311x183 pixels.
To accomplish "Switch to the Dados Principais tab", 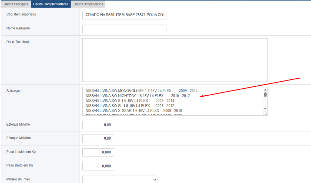I will point(16,4).
